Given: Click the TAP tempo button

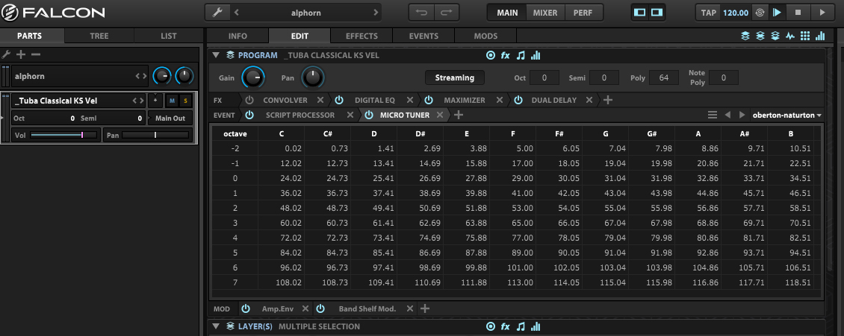Looking at the screenshot, I should tap(708, 13).
